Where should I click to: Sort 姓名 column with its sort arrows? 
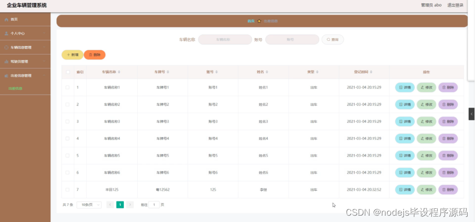click(267, 72)
